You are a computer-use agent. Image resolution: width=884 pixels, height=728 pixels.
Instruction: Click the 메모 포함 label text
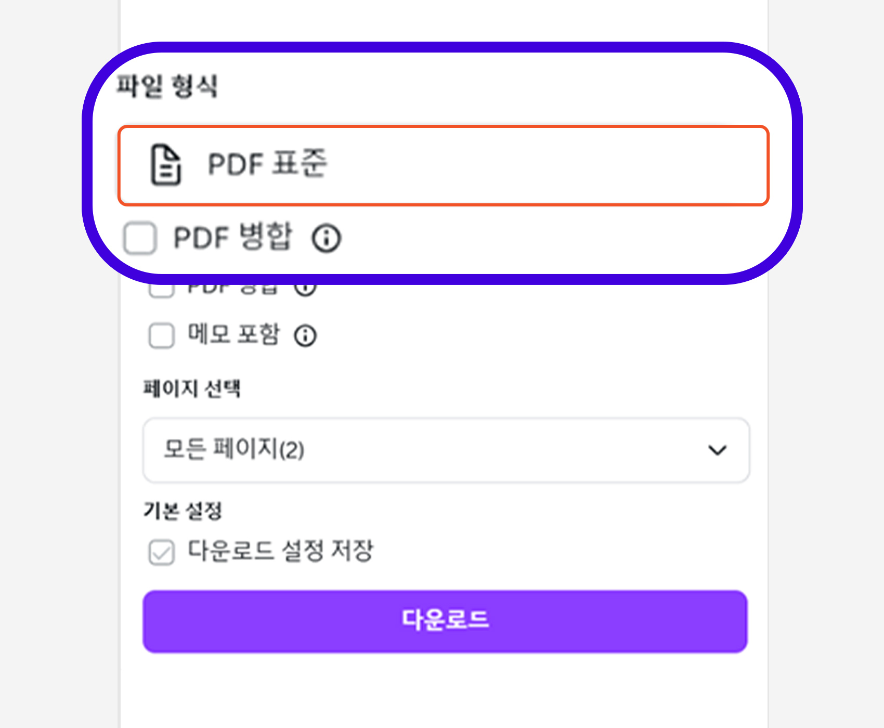click(233, 334)
